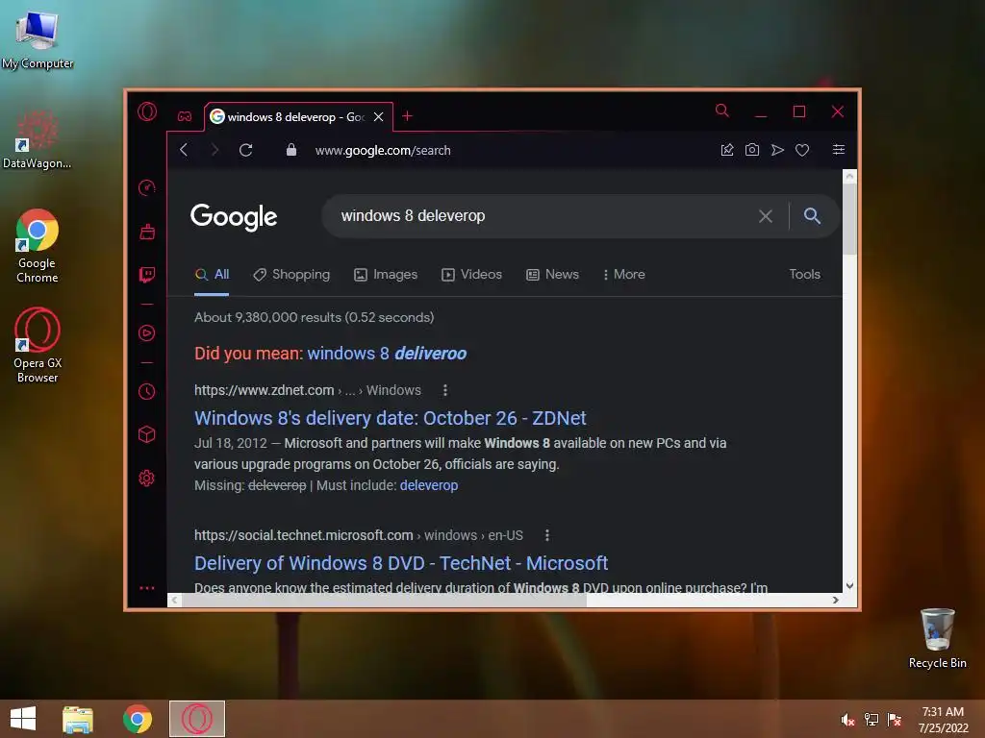Open Twitch panel in sidebar
This screenshot has height=738, width=985.
147,274
